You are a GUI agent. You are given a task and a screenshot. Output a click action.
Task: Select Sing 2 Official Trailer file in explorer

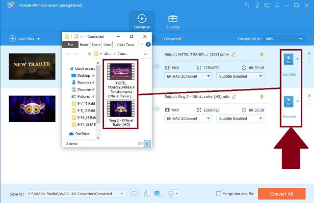click(x=121, y=114)
